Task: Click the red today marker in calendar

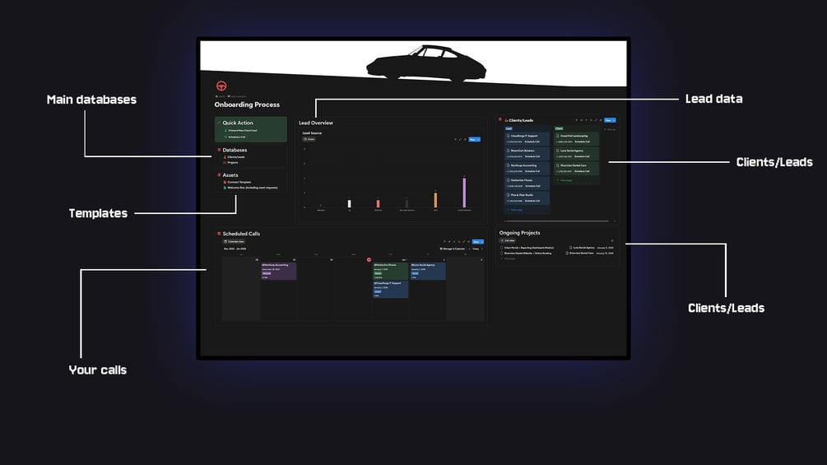Action: point(369,260)
